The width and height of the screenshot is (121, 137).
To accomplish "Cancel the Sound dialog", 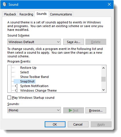I will click(x=78, y=124).
